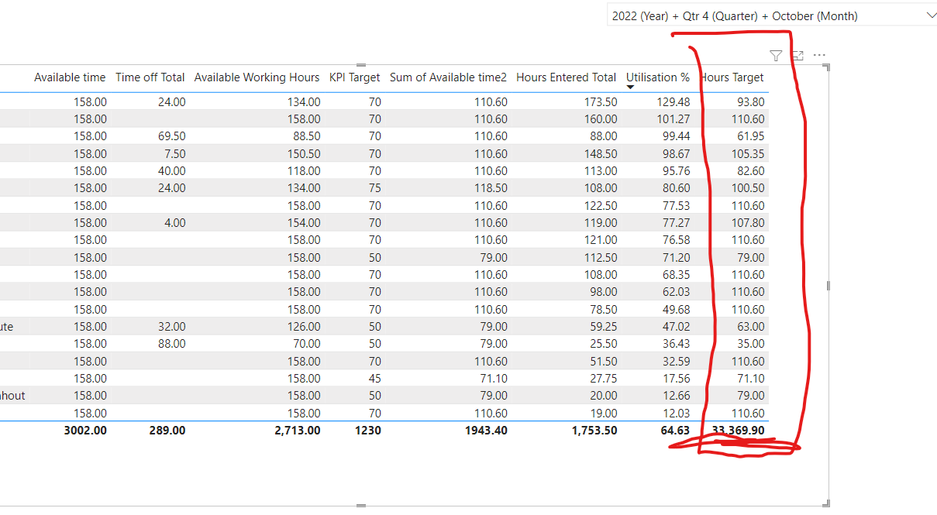
Task: Select the Time off Total cell 40.00
Action: [x=171, y=170]
